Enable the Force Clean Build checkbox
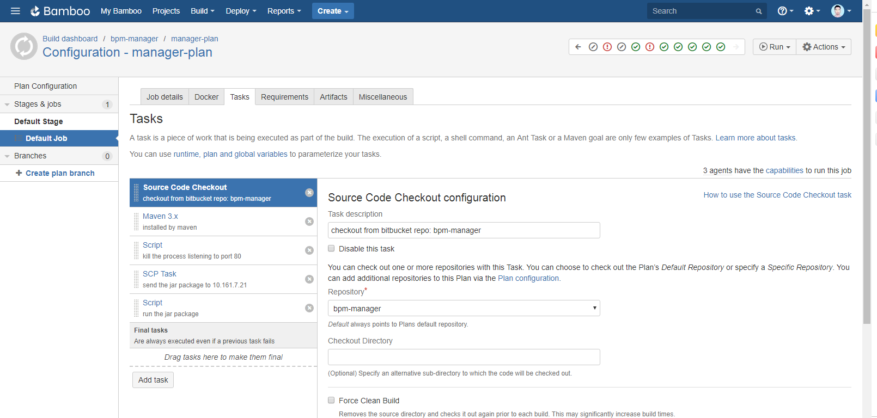 (331, 400)
